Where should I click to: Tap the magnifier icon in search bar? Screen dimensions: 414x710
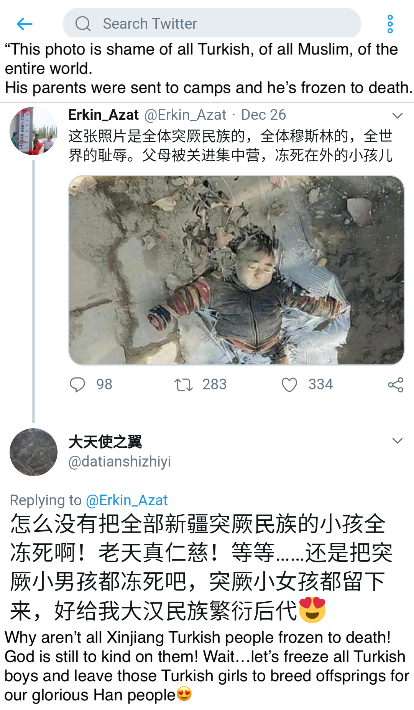click(83, 24)
